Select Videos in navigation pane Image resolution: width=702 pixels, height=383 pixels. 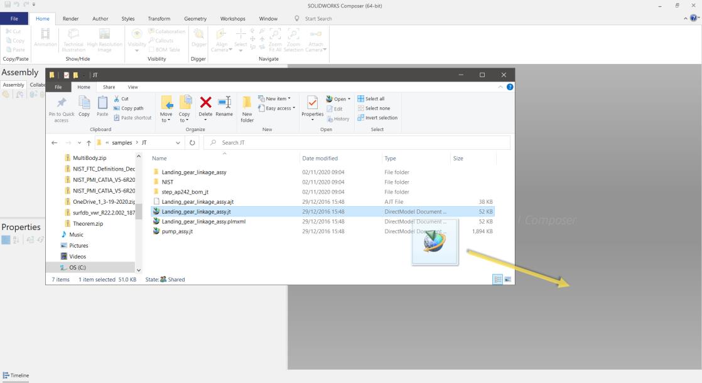click(x=77, y=256)
